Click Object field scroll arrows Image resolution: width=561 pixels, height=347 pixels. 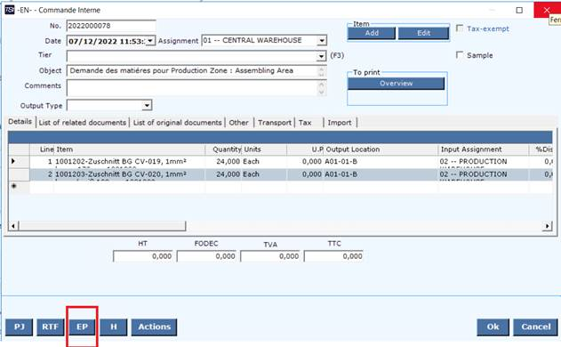tap(321, 71)
